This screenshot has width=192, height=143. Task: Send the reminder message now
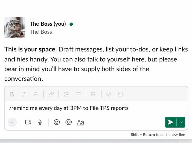(x=171, y=122)
